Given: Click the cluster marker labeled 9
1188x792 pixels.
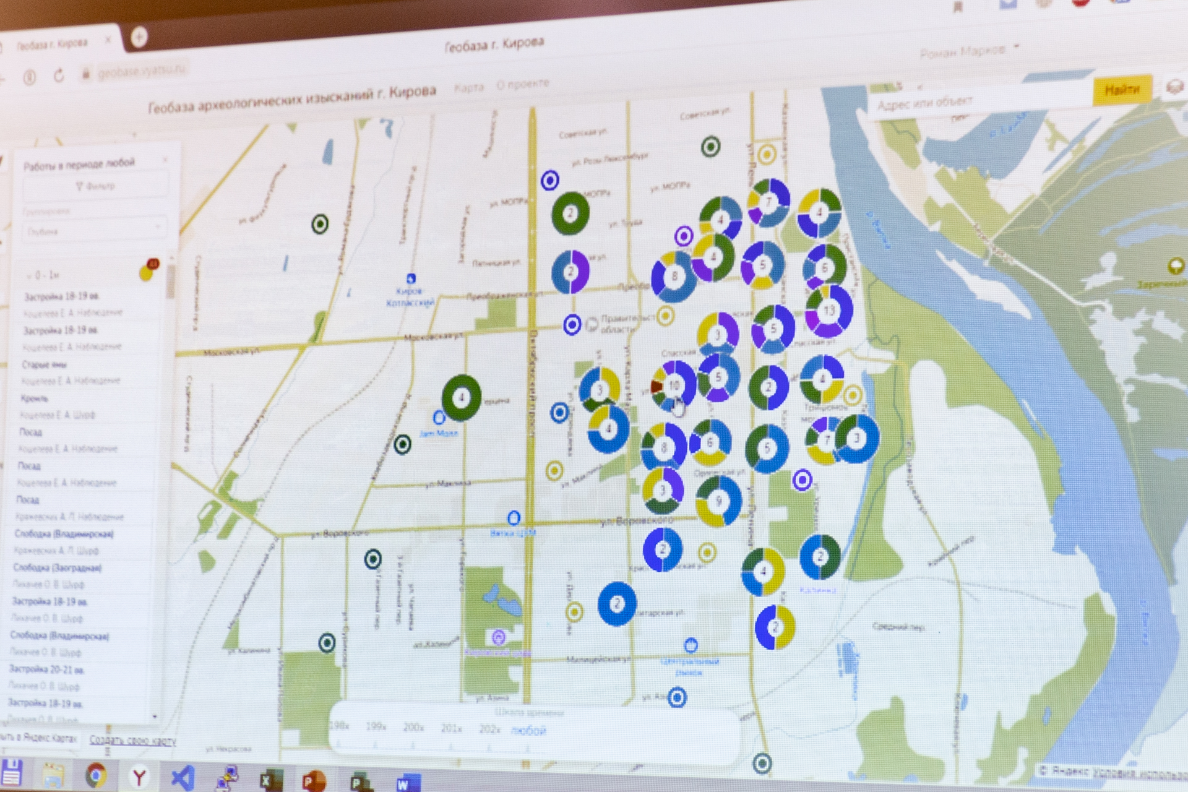Looking at the screenshot, I should (x=718, y=501).
